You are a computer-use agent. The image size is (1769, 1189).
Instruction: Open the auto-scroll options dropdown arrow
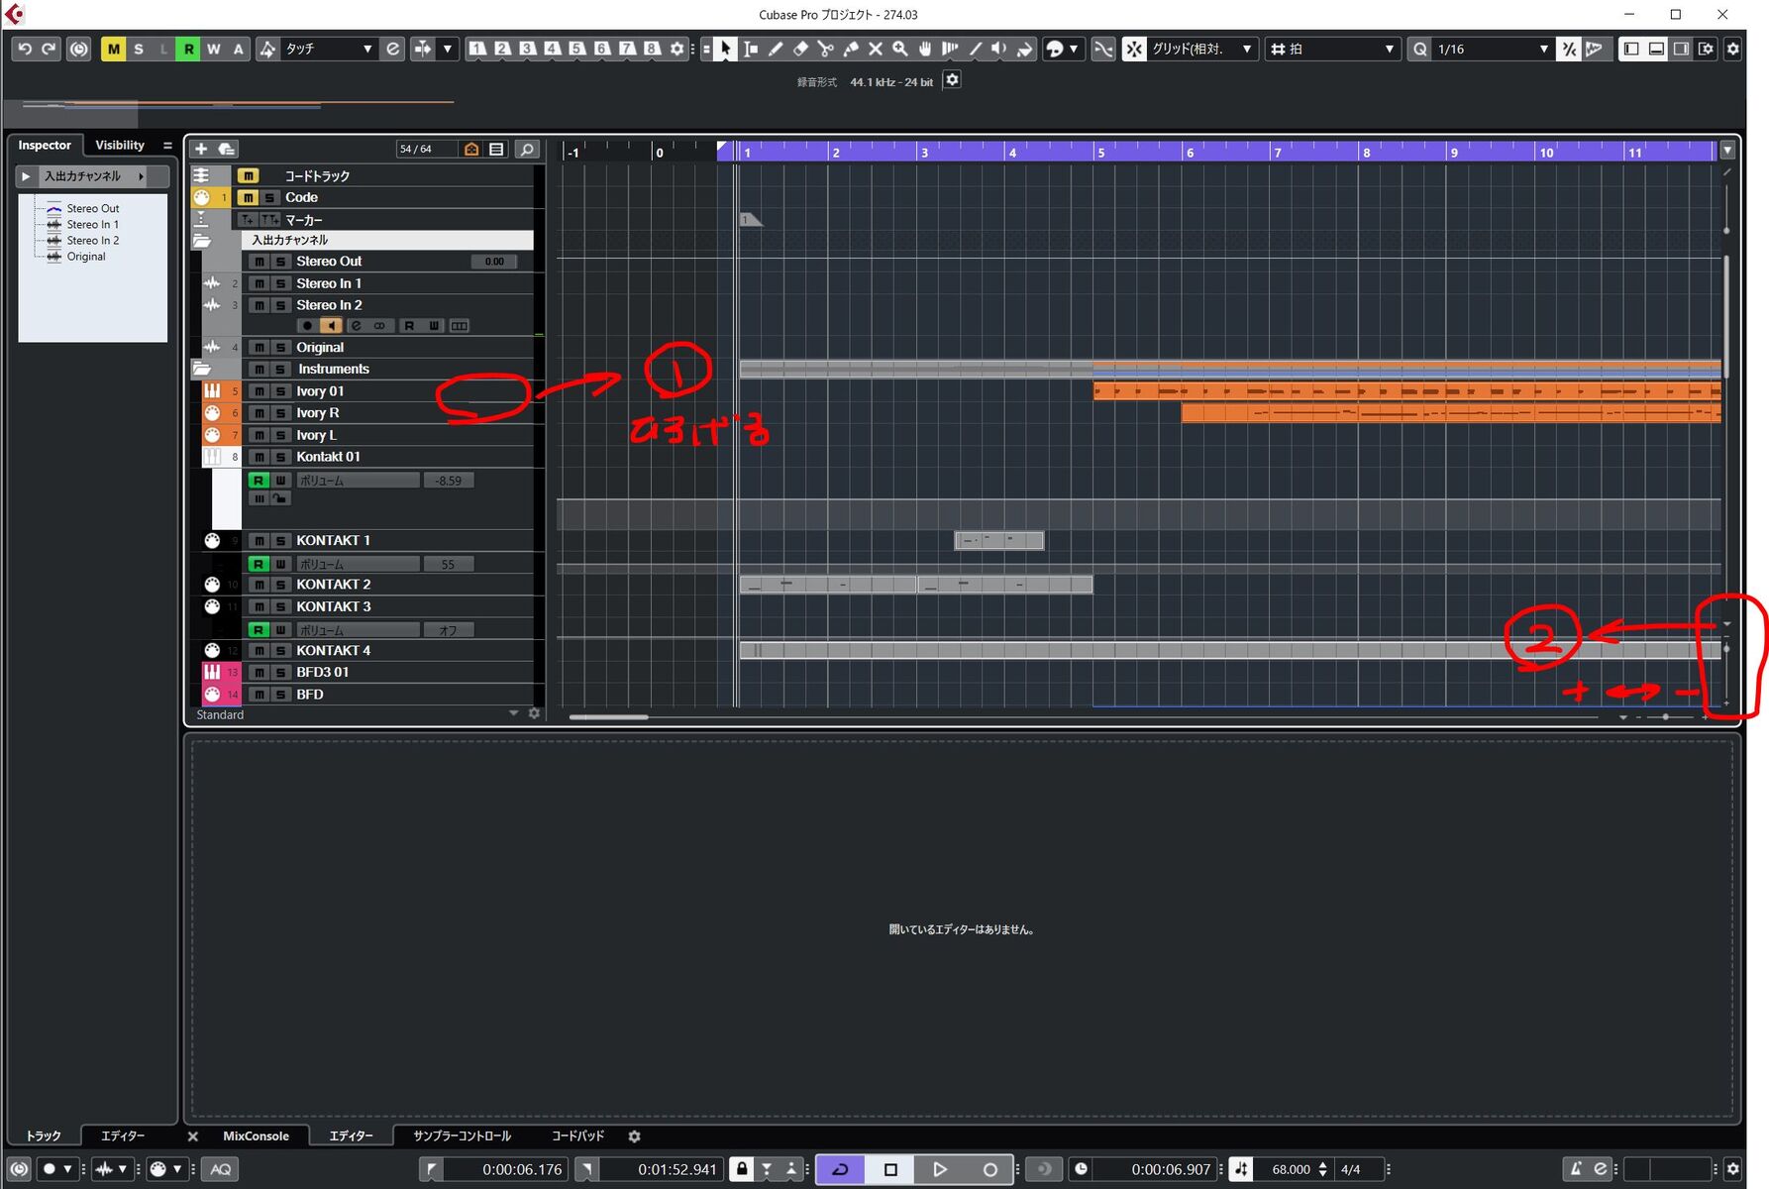(448, 49)
